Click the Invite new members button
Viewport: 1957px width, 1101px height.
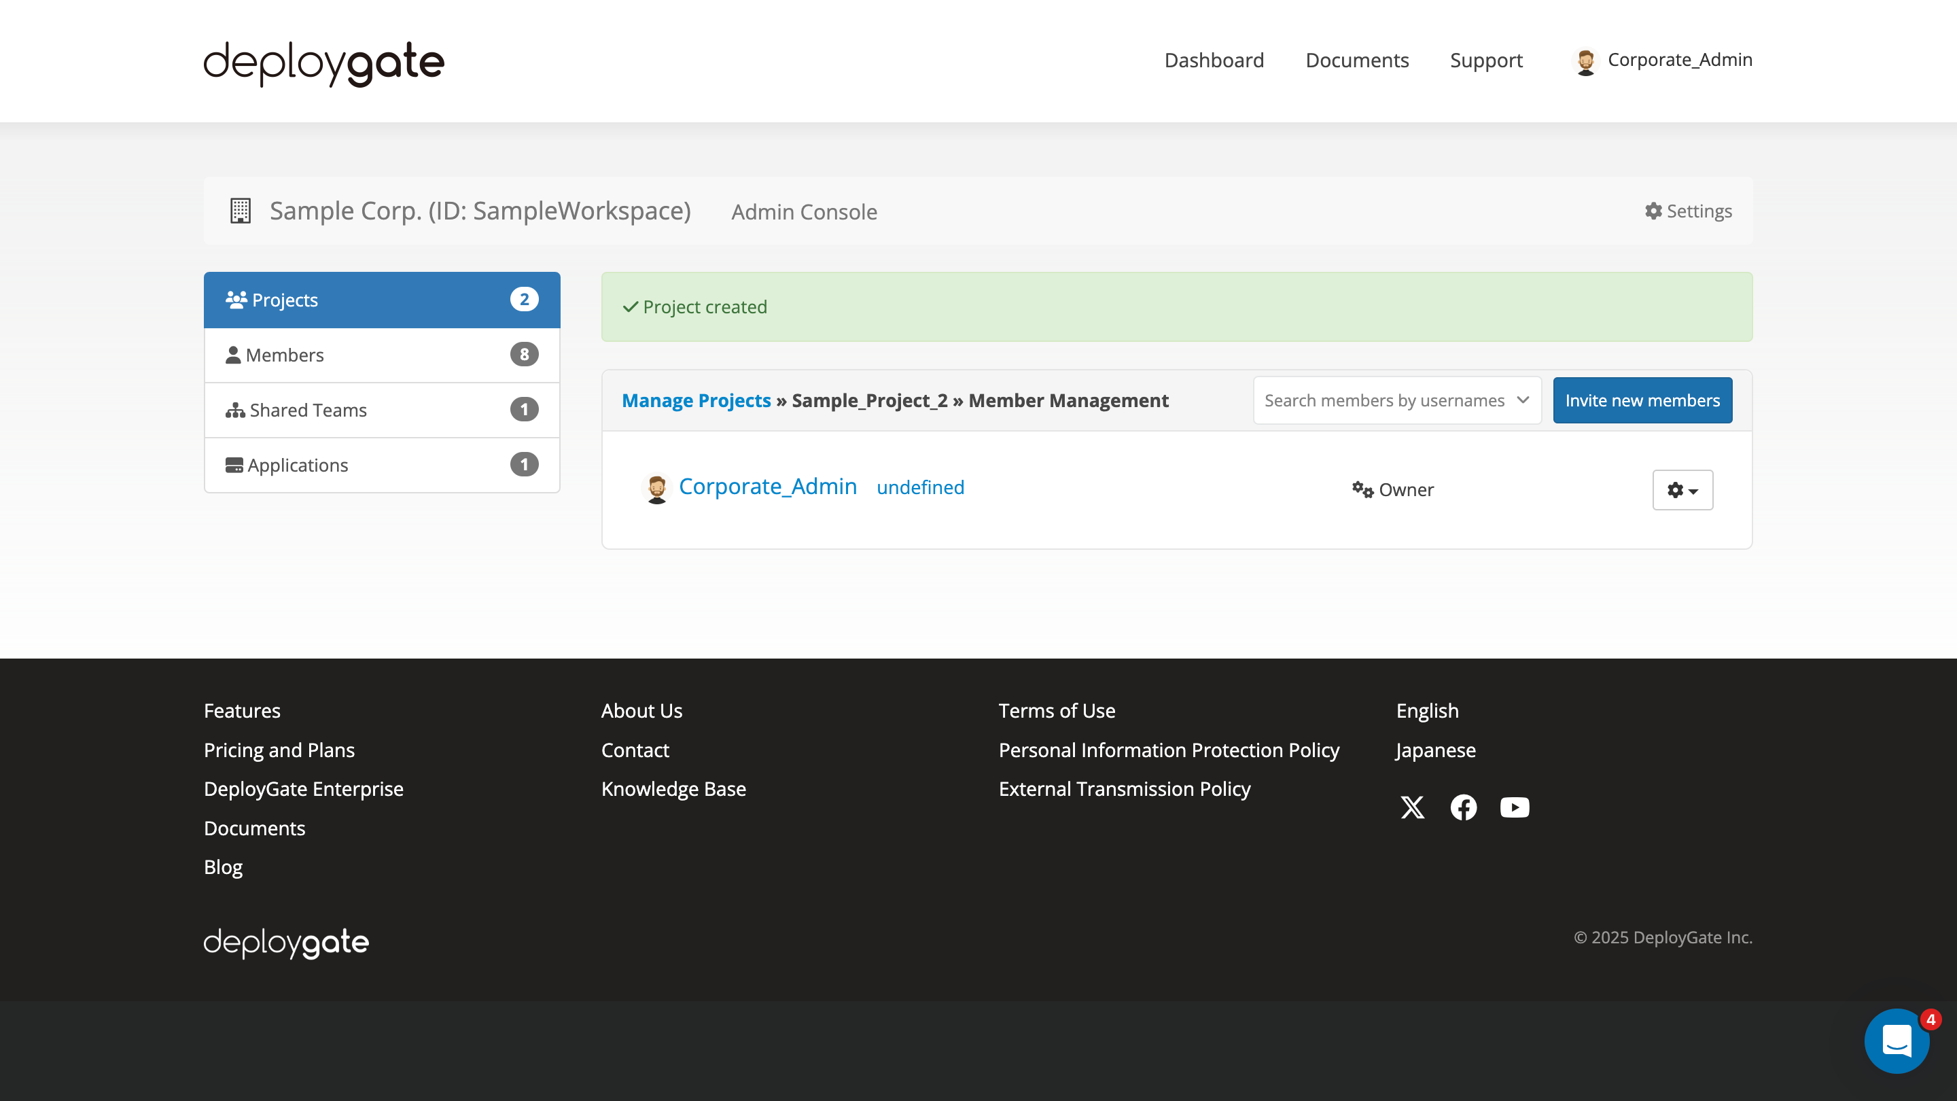tap(1642, 400)
